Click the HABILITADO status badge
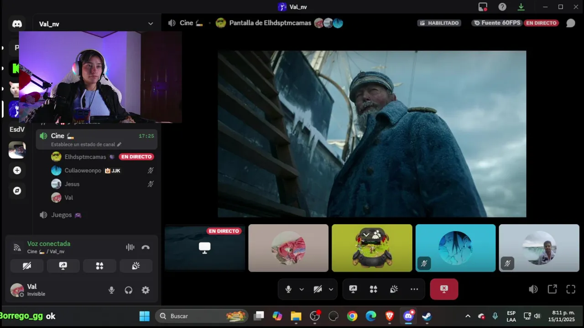This screenshot has width=584, height=328. (439, 23)
